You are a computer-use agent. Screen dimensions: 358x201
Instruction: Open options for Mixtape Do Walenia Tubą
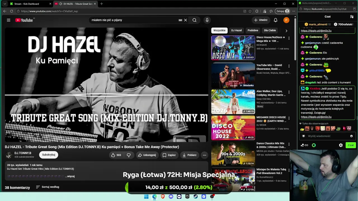coord(289,170)
